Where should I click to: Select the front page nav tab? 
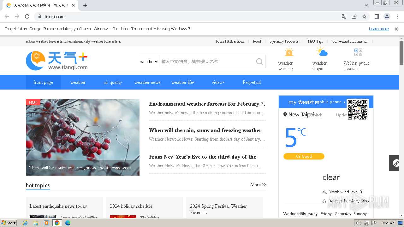click(x=43, y=82)
